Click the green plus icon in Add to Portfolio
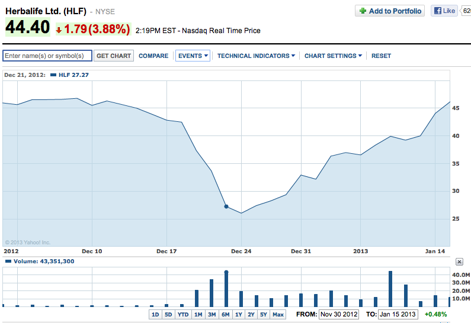 [363, 11]
